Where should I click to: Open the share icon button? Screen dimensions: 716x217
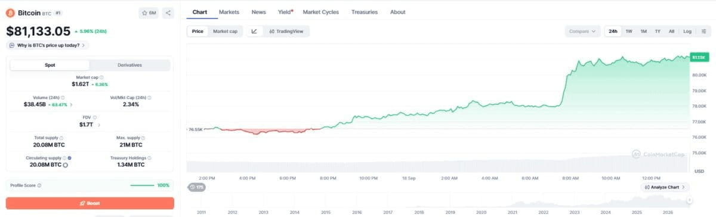point(168,13)
